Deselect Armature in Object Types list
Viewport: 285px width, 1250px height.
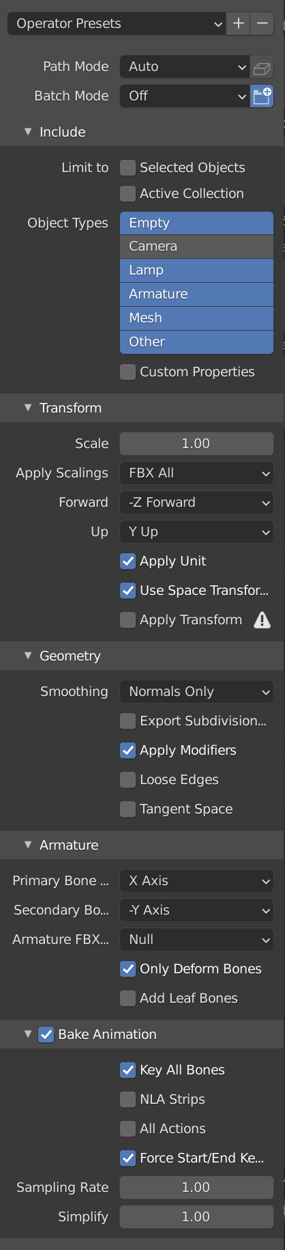coord(196,294)
